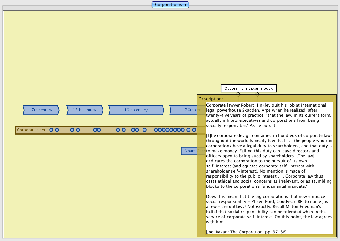Image resolution: width=340 pixels, height=241 pixels.
Task: Click the first event marker on Corporationism timeline
Action: [x=51, y=130]
